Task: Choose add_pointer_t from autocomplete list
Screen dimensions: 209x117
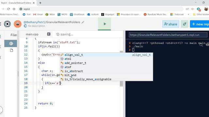Action: pyautogui.click(x=106, y=63)
